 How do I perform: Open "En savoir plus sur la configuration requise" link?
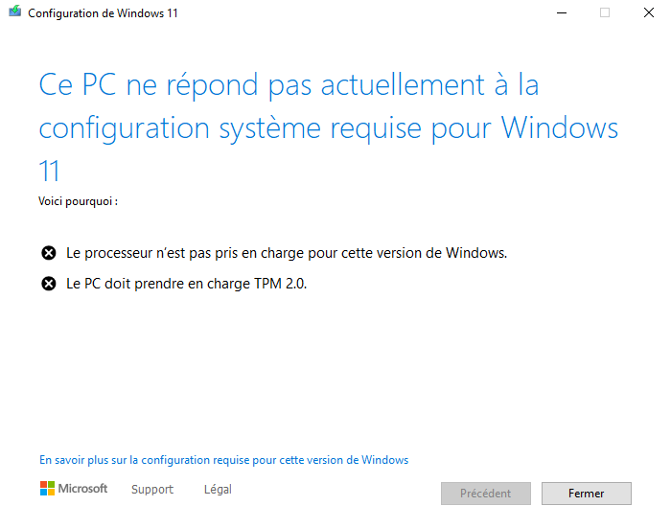223,460
